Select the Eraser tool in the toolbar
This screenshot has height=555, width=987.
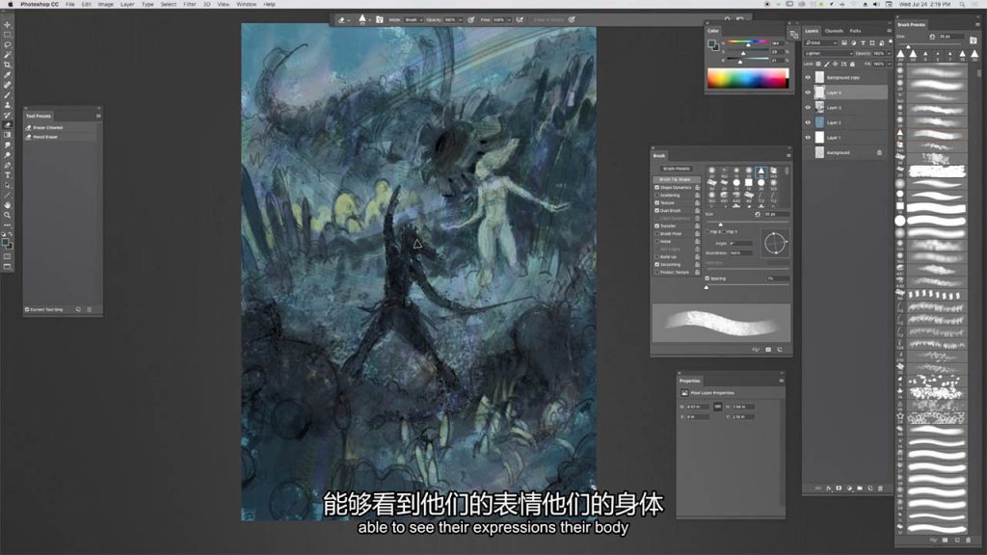click(x=8, y=125)
